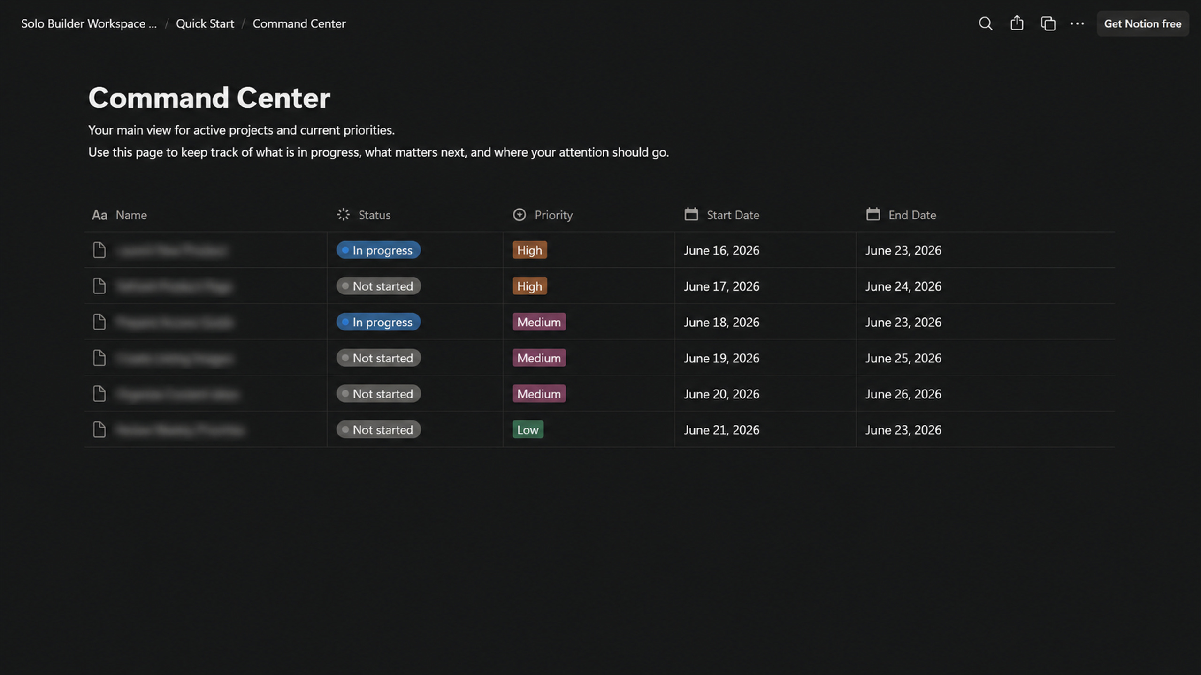Select the green Low priority tag
The width and height of the screenshot is (1201, 675).
528,429
